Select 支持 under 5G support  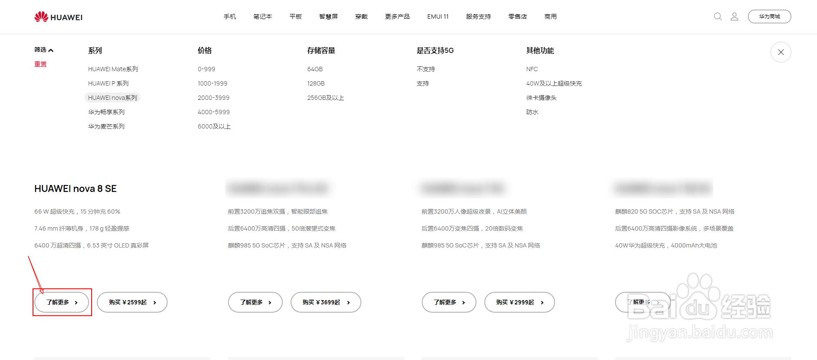423,83
